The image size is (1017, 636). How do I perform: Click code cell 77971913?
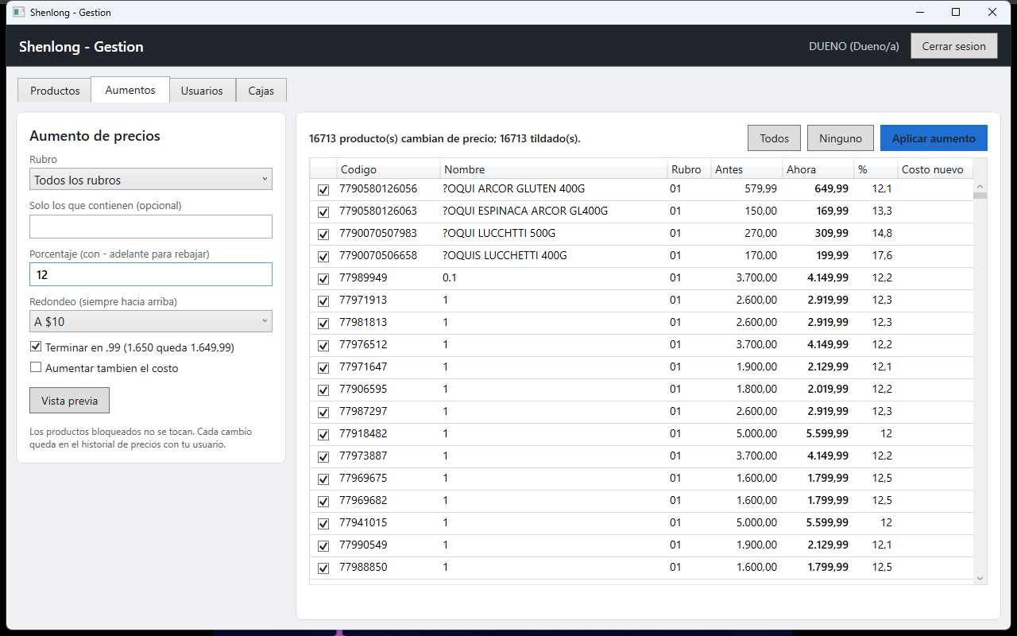(363, 300)
